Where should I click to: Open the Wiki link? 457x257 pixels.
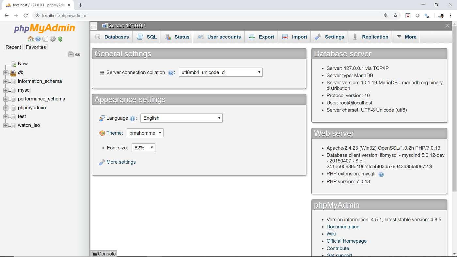331,234
